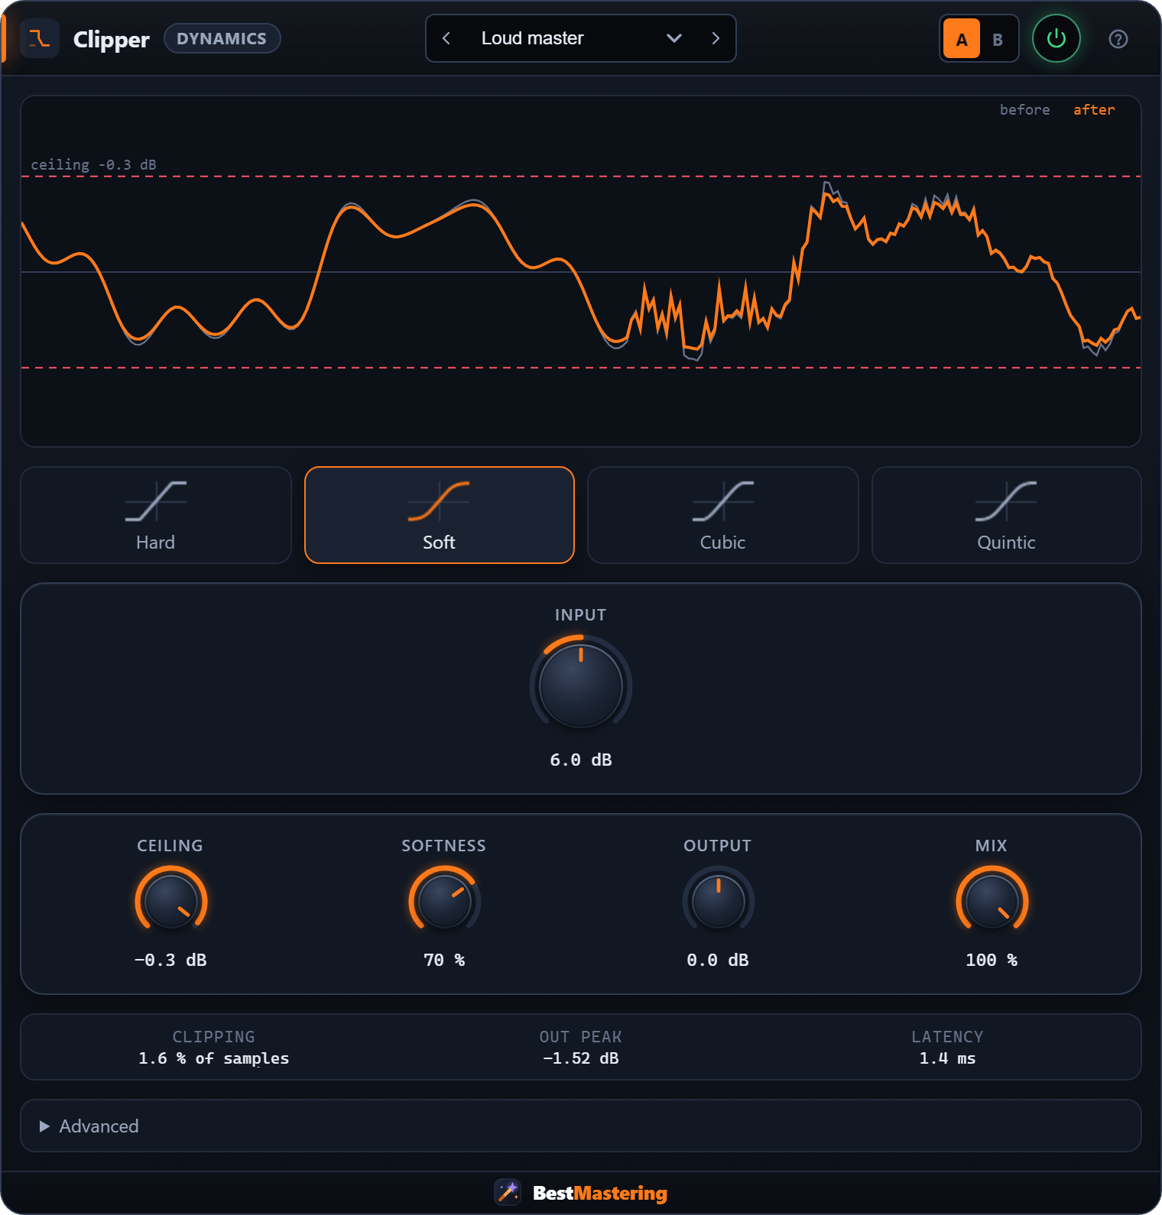The image size is (1162, 1215).
Task: Click the OUT PEAK -1.52 dB readout
Action: point(581,1047)
